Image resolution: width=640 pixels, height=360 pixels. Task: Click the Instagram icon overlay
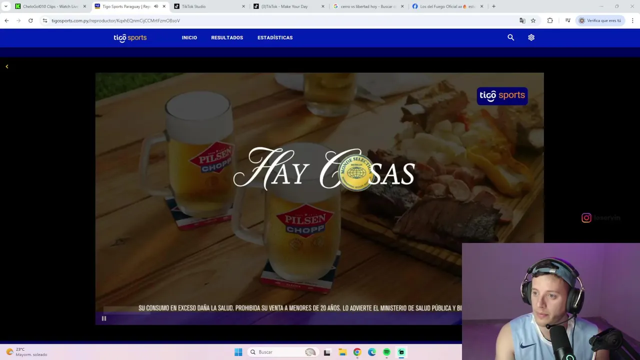[x=586, y=217]
